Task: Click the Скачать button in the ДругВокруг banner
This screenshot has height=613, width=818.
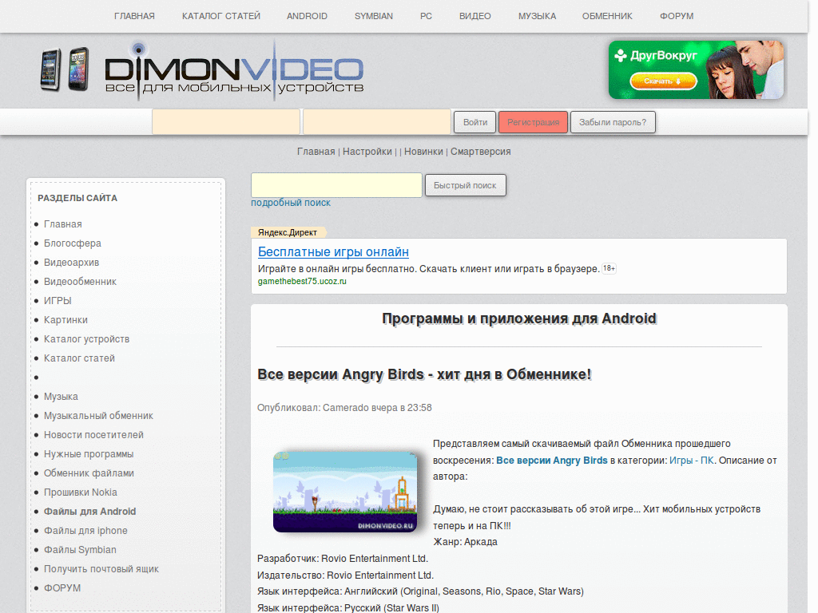Action: [x=663, y=81]
